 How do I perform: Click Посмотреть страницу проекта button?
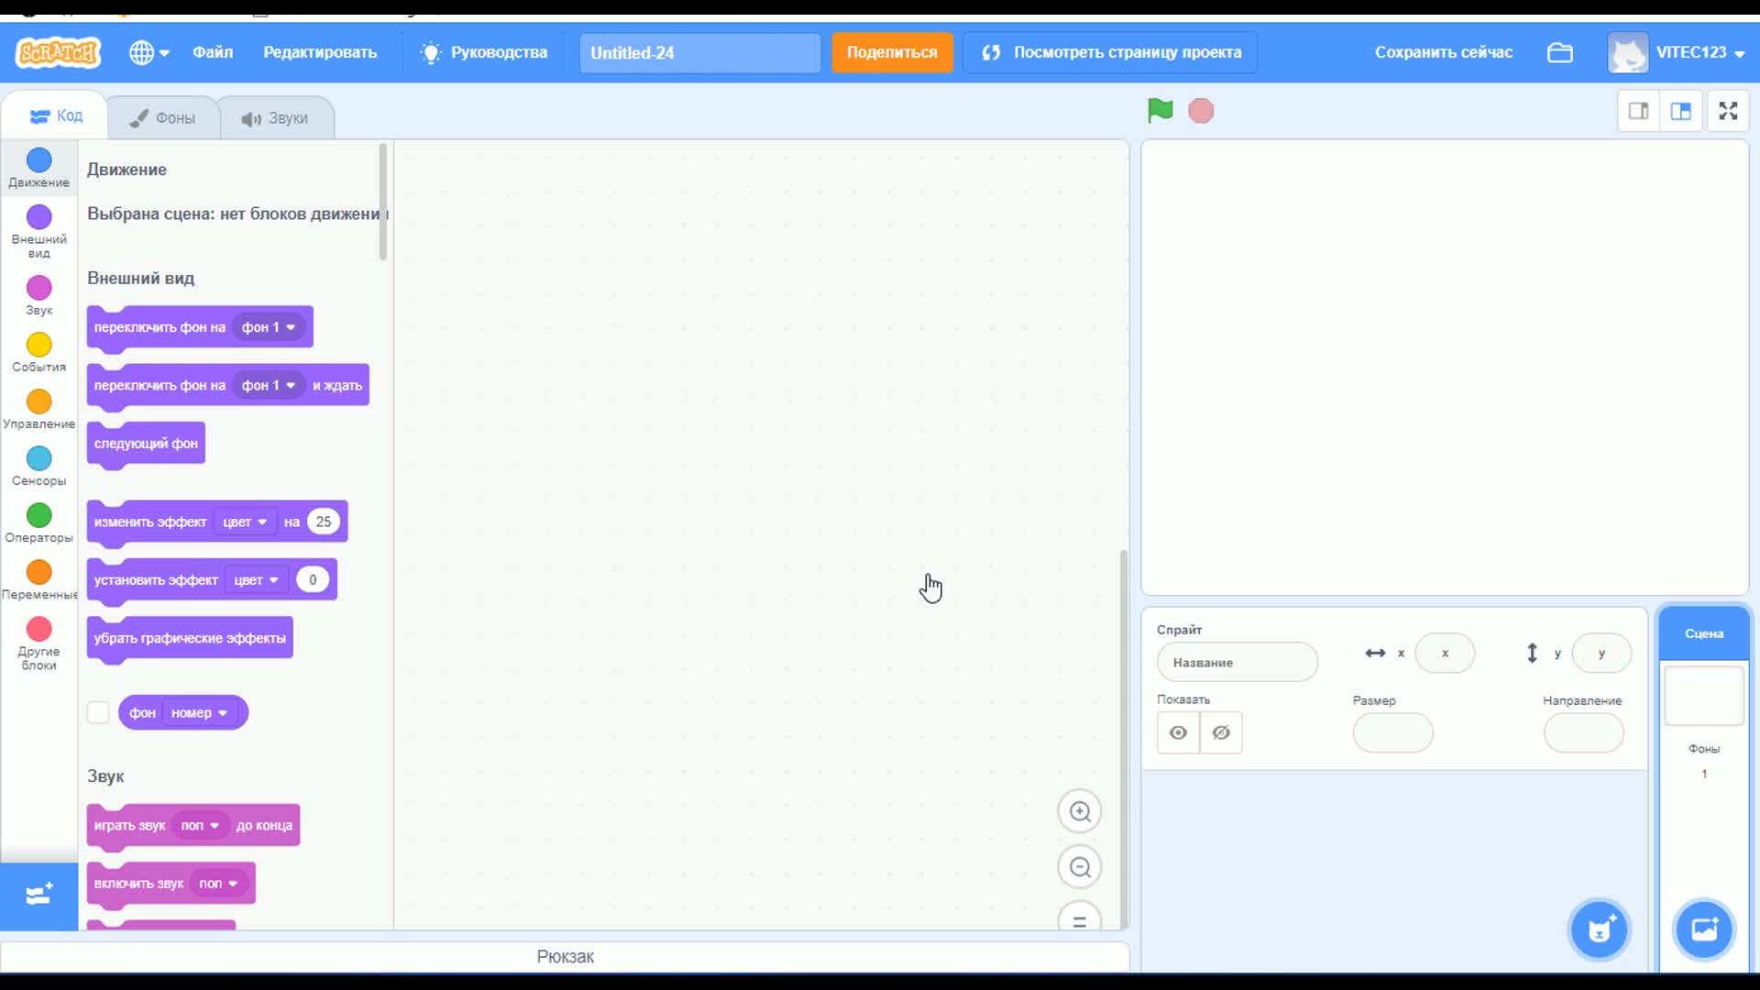[x=1110, y=52]
